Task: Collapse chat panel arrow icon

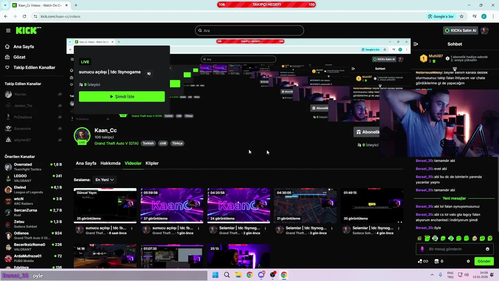Action: pos(416,44)
